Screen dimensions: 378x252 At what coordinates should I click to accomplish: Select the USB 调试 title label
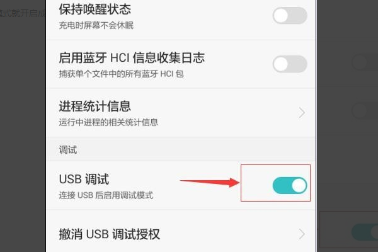84,179
